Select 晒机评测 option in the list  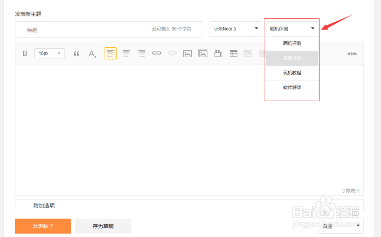point(292,44)
